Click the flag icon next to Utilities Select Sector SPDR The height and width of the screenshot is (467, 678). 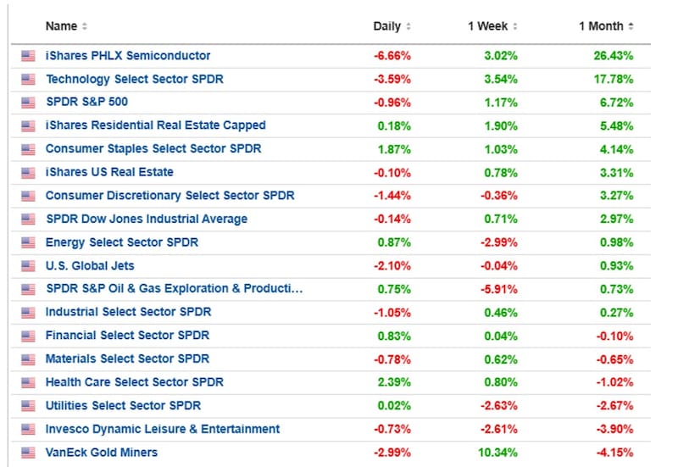pos(28,406)
